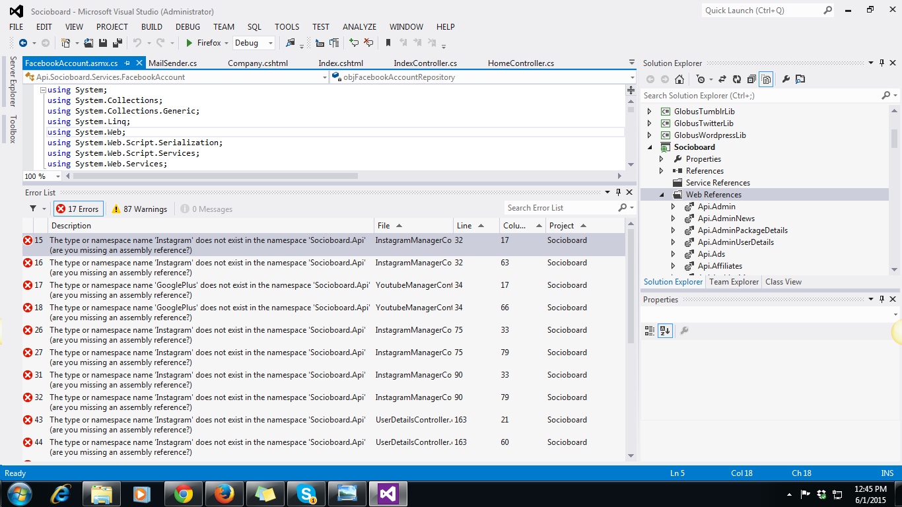
Task: Expand the Properties node under Socioboard
Action: (x=662, y=159)
